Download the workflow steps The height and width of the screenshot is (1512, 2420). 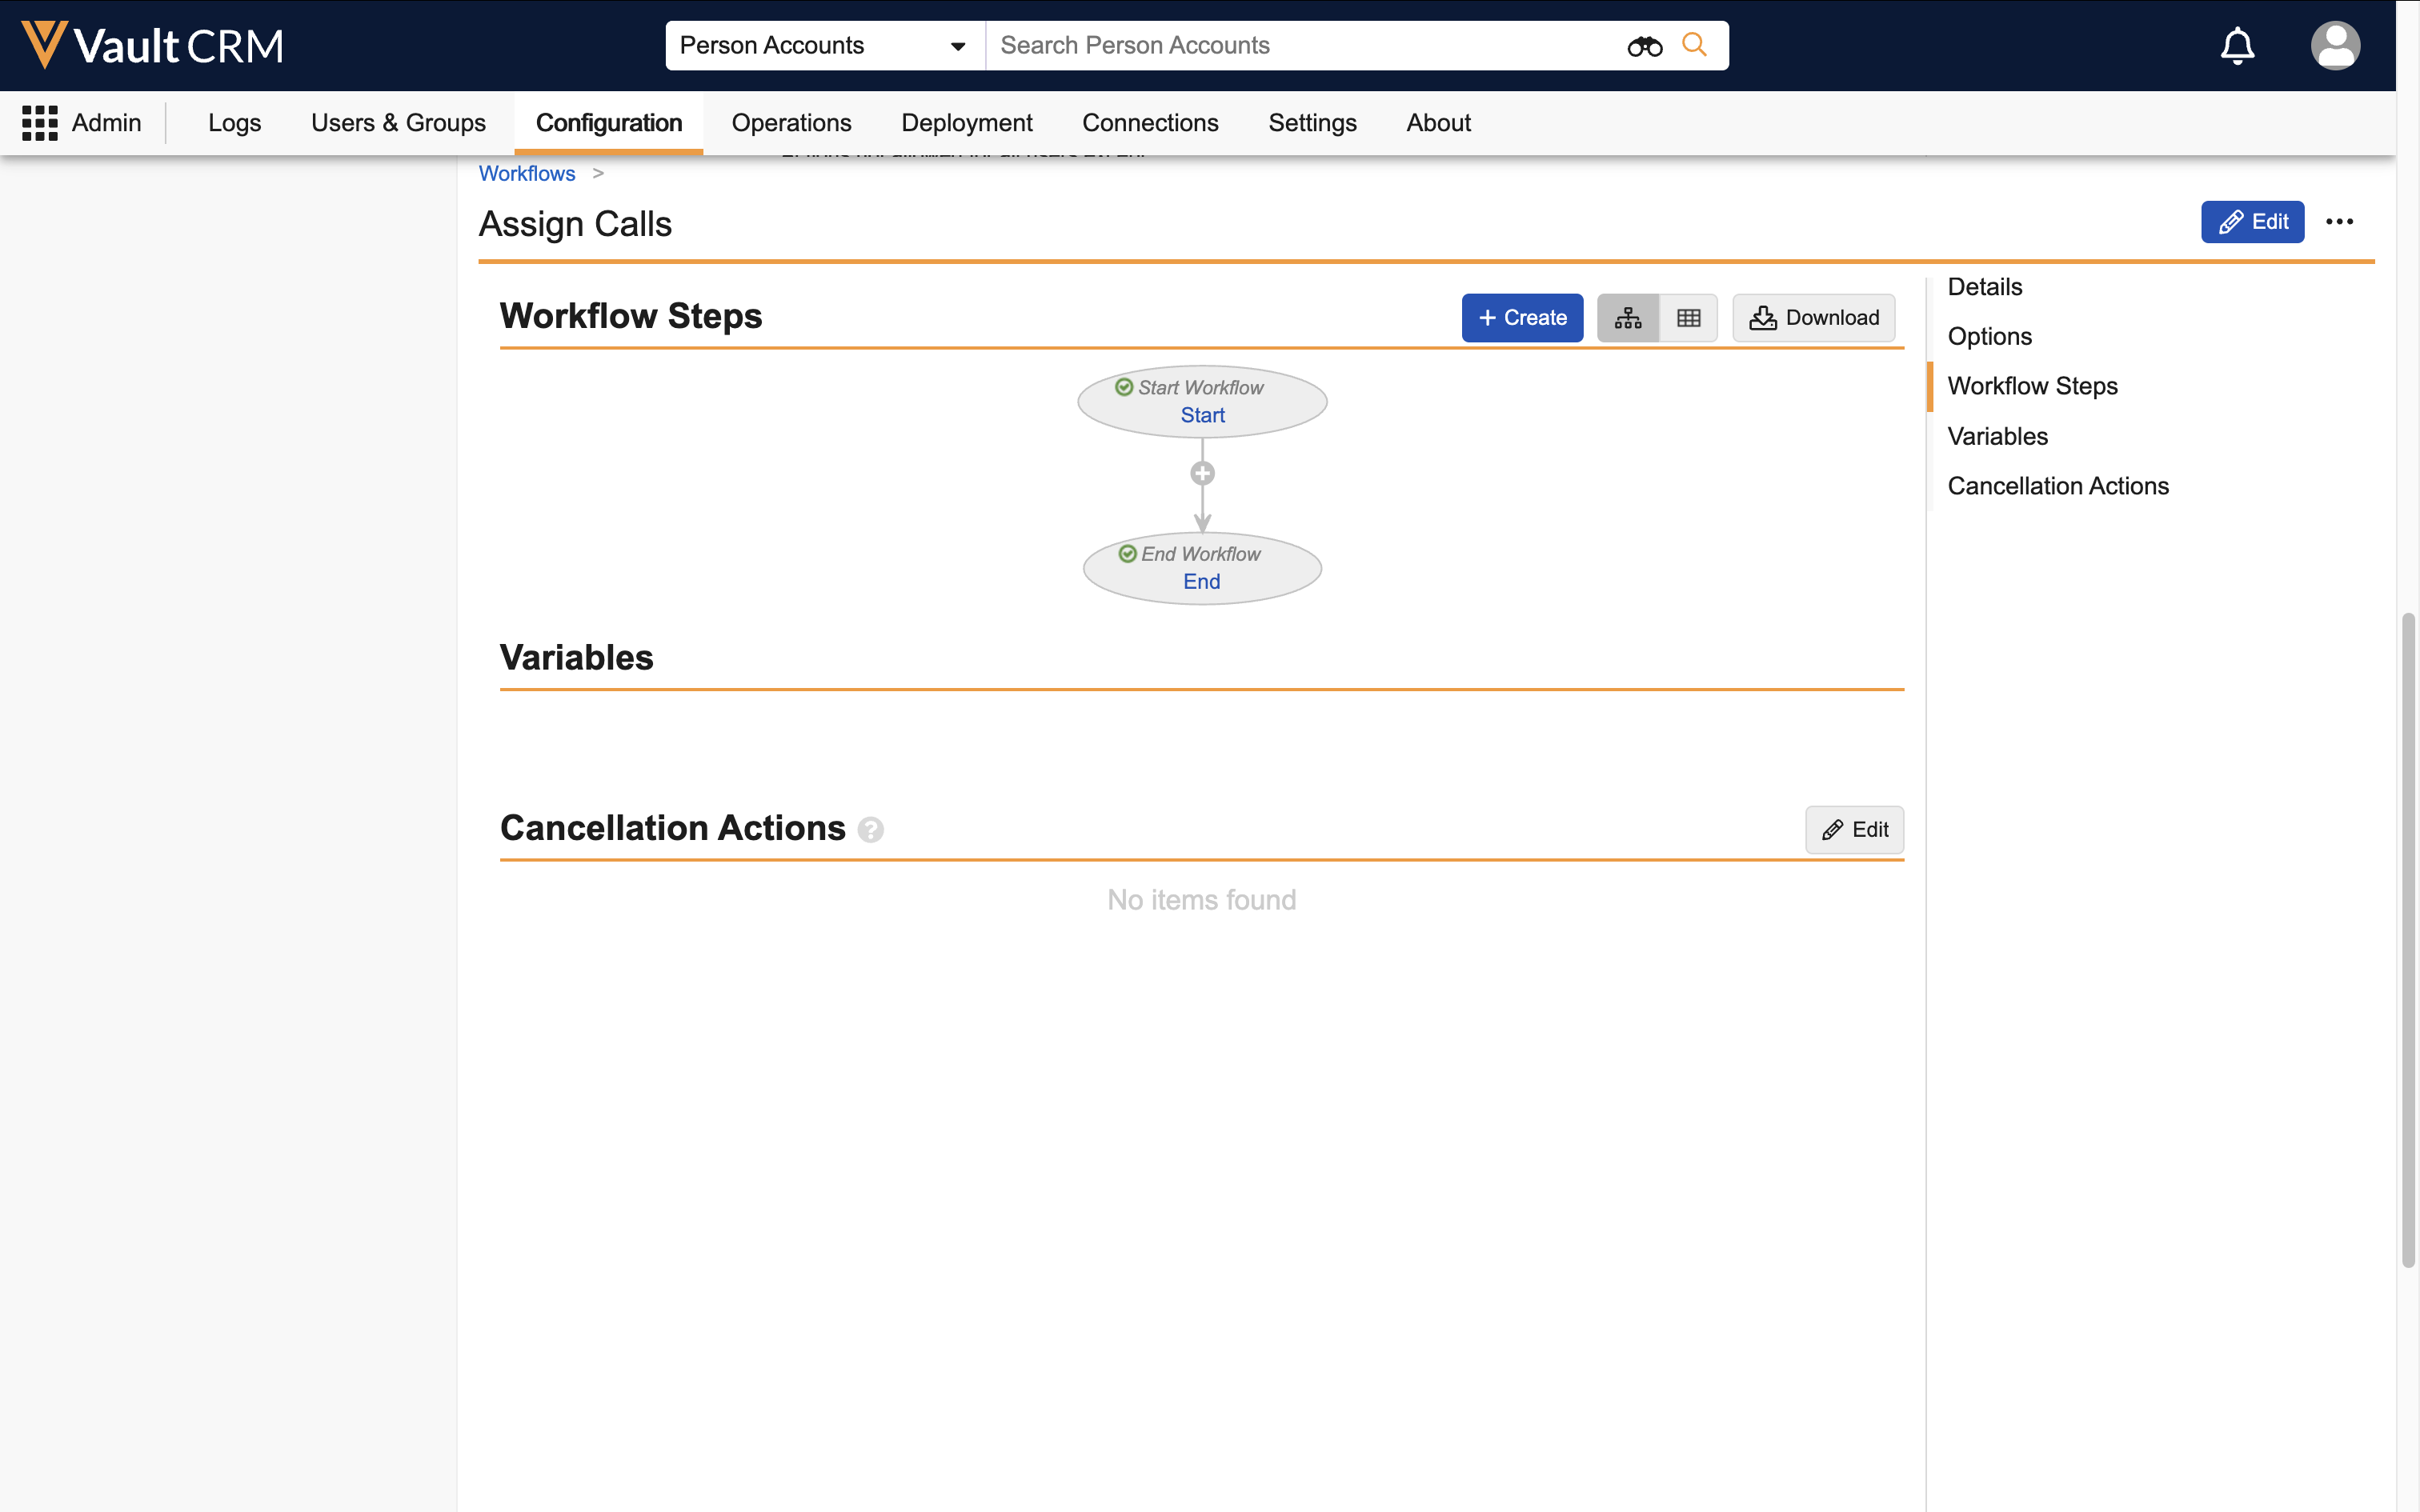coord(1813,318)
